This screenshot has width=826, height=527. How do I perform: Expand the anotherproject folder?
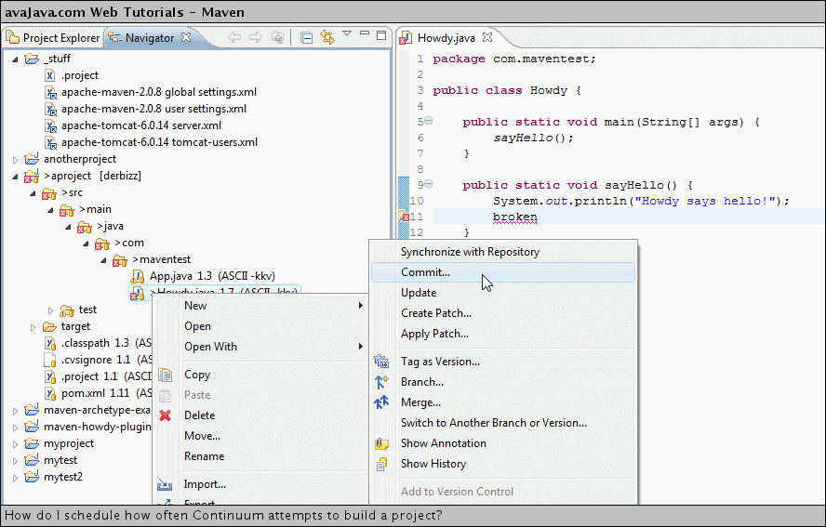point(15,160)
